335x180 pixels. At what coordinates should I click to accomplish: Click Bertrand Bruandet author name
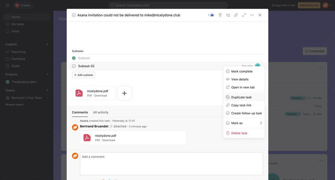coord(94,126)
